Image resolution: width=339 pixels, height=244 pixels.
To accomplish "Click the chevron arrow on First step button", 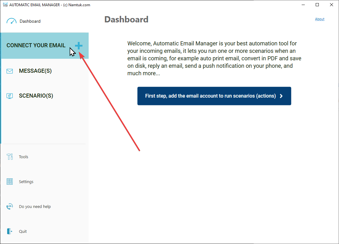I will [281, 96].
